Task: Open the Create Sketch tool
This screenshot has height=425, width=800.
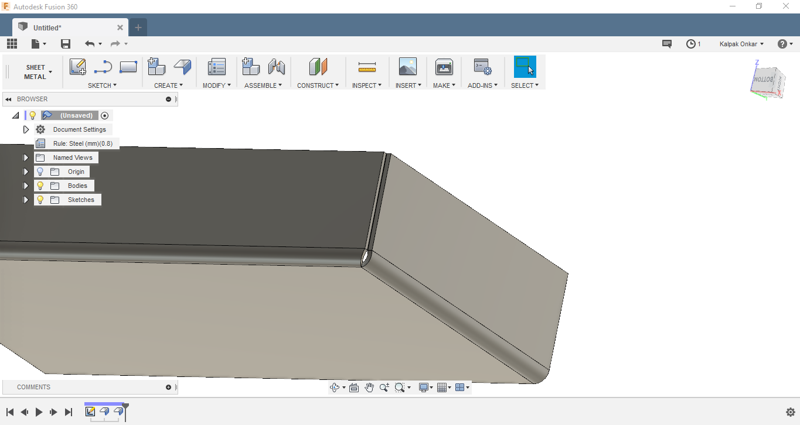Action: 78,66
